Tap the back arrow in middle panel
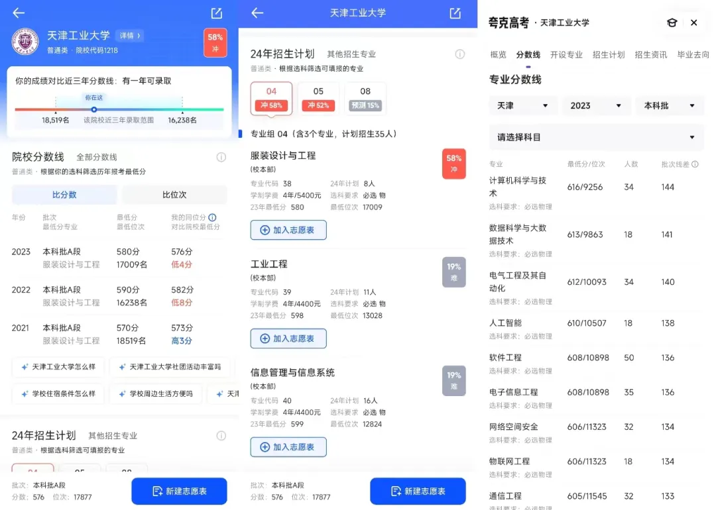Image resolution: width=716 pixels, height=510 pixels. click(257, 13)
